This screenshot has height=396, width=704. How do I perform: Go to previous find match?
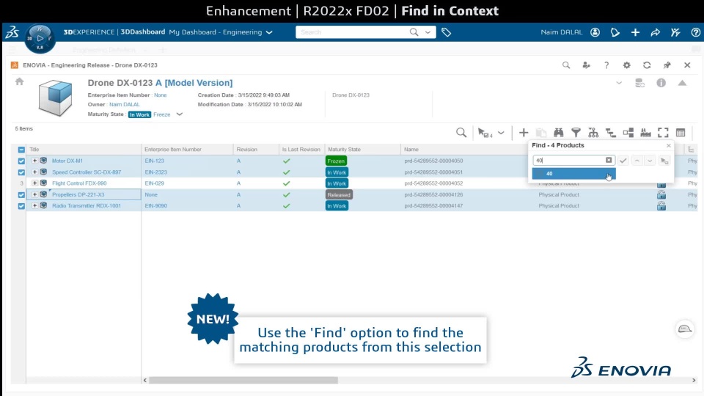point(637,161)
